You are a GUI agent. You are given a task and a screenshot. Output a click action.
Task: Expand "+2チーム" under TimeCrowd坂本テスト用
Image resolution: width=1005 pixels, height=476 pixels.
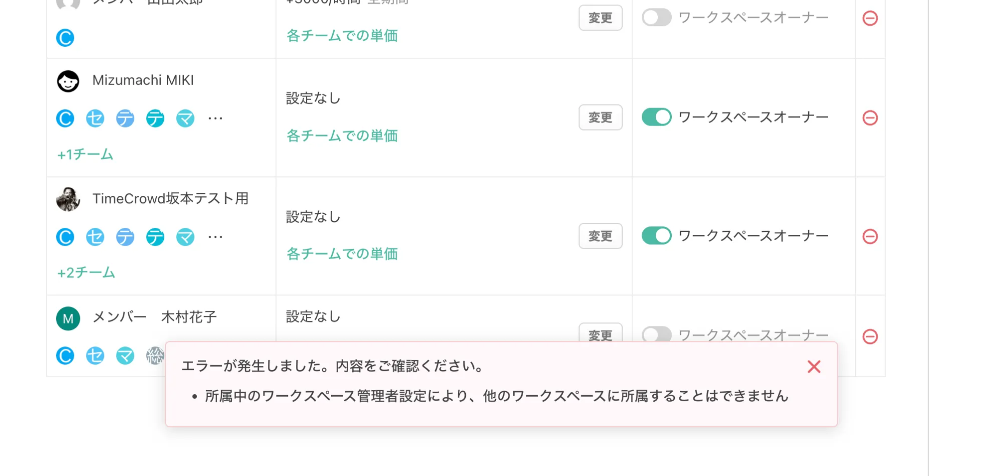(x=85, y=272)
